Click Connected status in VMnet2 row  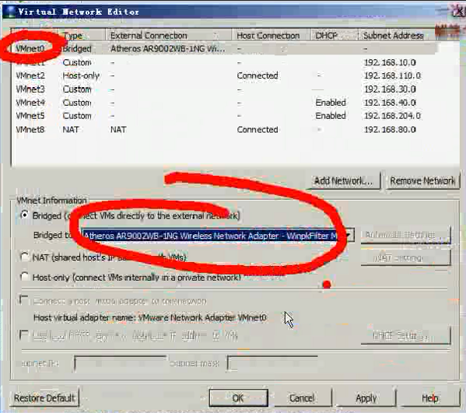point(258,75)
